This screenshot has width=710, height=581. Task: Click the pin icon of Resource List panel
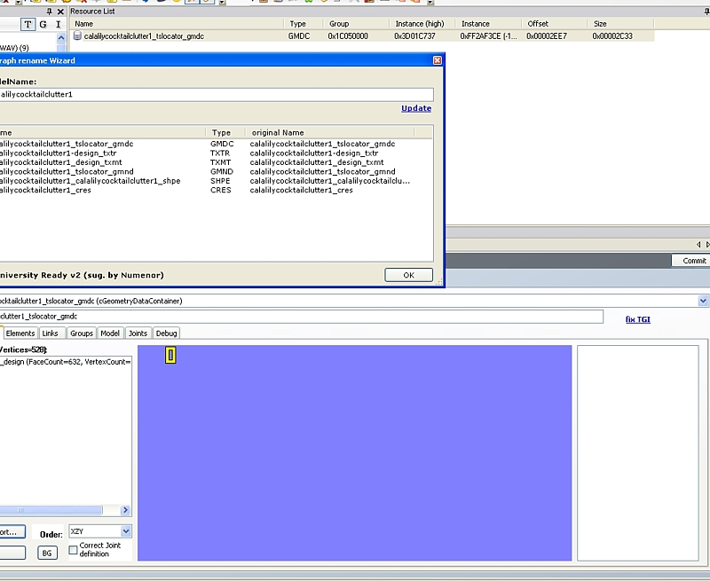(x=50, y=12)
